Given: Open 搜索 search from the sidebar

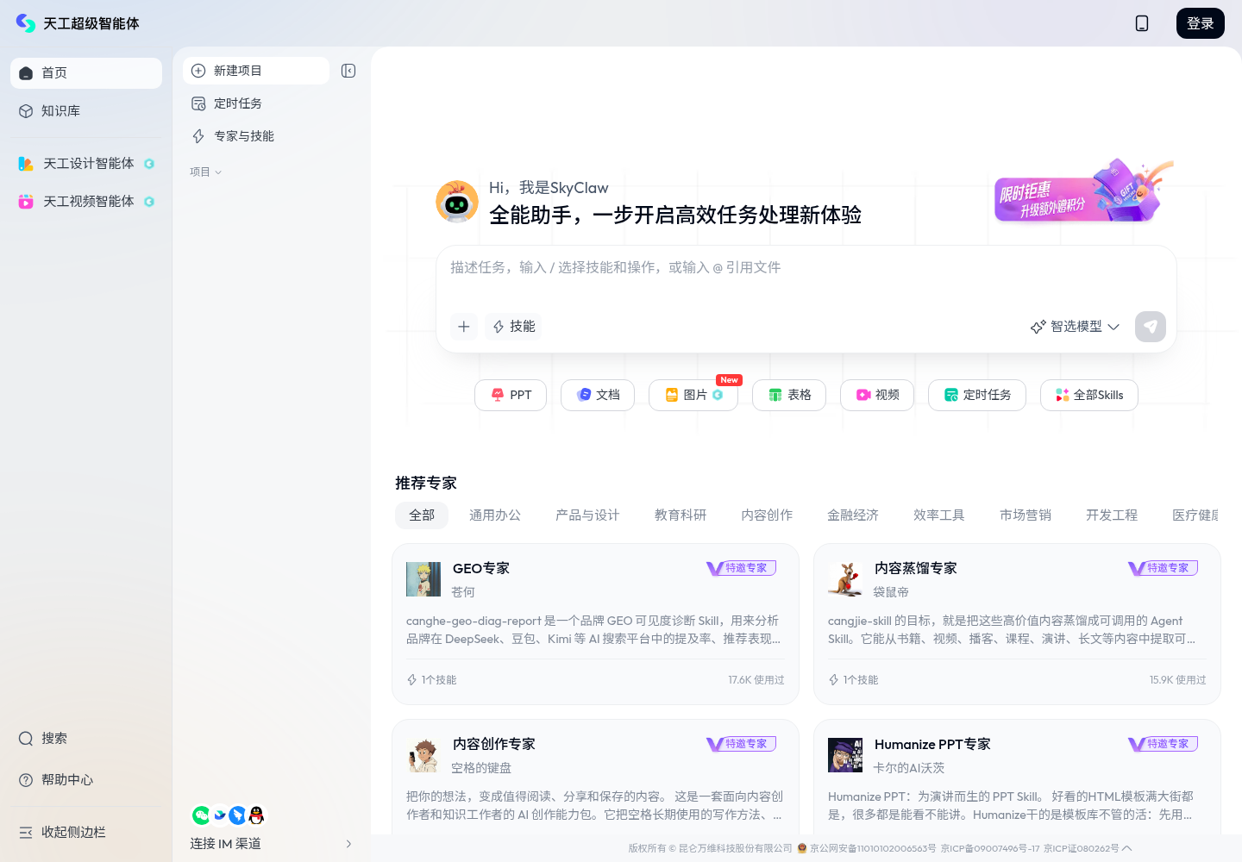Looking at the screenshot, I should [86, 739].
